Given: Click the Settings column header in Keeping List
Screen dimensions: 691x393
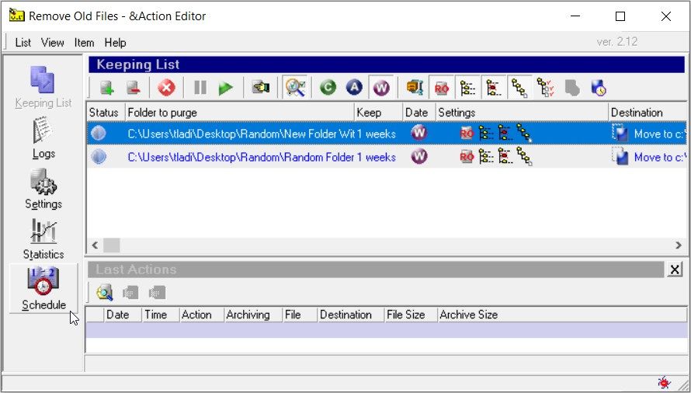Looking at the screenshot, I should click(x=523, y=113).
